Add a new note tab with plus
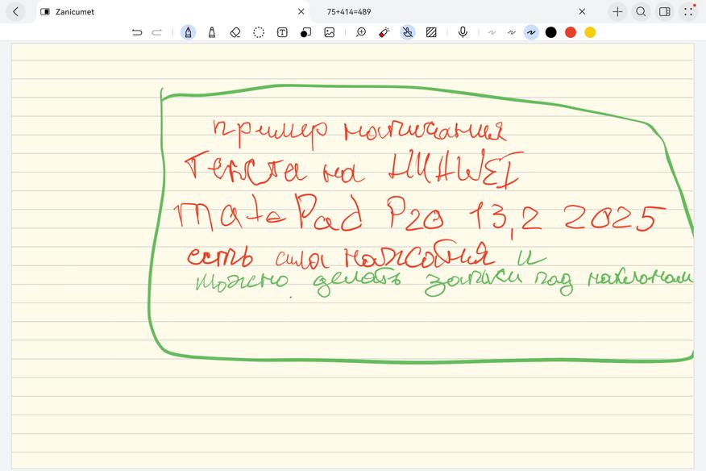This screenshot has width=706, height=471. (x=617, y=12)
